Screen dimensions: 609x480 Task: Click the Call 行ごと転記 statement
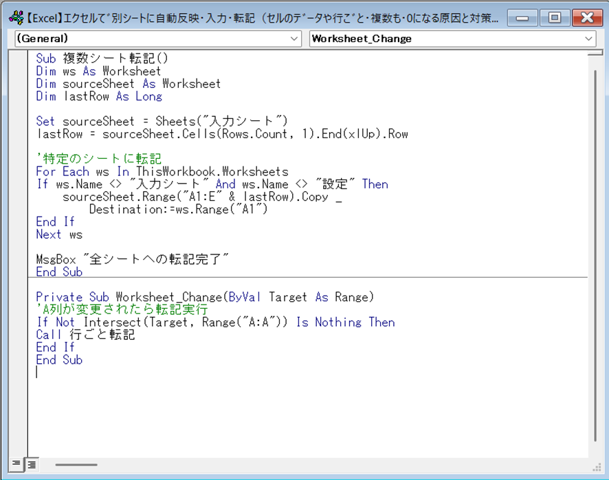[x=85, y=335]
